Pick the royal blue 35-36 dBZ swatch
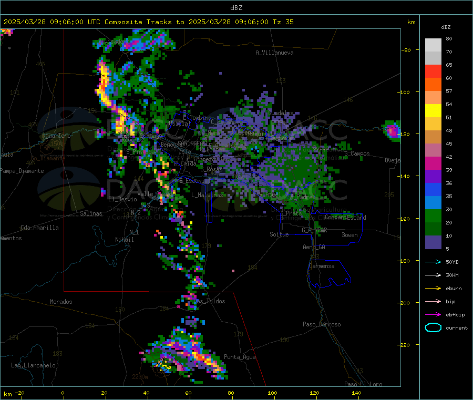The width and height of the screenshot is (473, 400). coord(433,190)
